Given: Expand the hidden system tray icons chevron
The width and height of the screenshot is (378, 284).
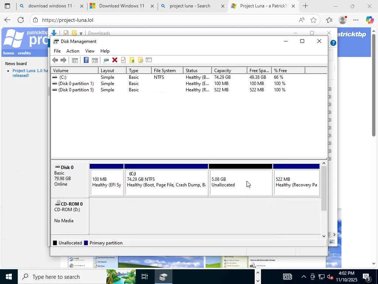Looking at the screenshot, I should pyautogui.click(x=304, y=277).
